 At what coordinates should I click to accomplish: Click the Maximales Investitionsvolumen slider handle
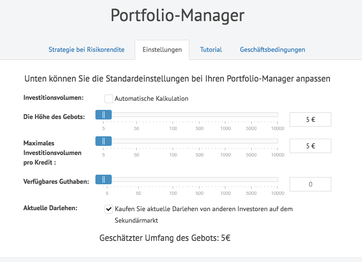(104, 141)
